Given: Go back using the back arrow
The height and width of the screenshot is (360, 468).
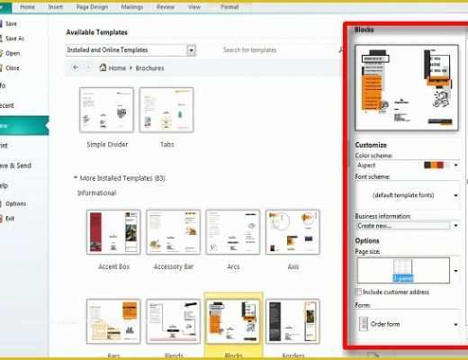Looking at the screenshot, I should pyautogui.click(x=76, y=67).
